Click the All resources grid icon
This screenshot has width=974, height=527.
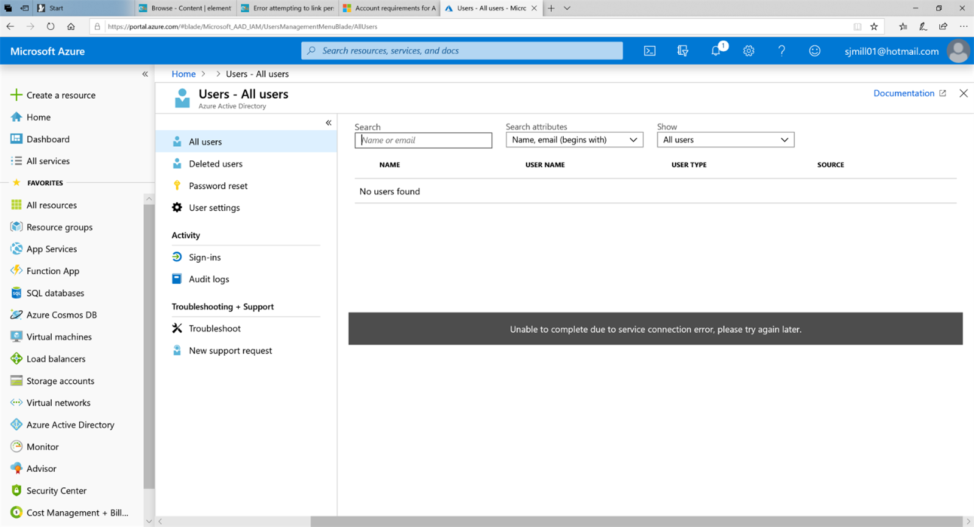16,205
